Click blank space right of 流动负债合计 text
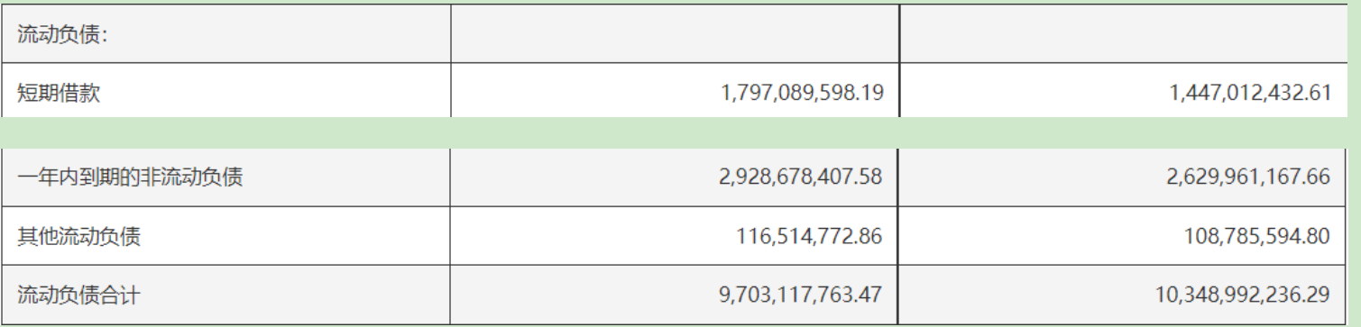This screenshot has height=327, width=1361. 298,293
